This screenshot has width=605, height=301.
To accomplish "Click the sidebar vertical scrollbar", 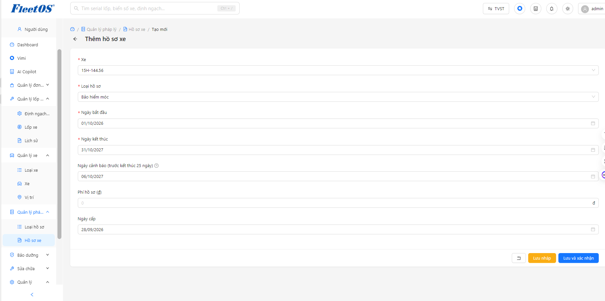I will (x=59, y=144).
